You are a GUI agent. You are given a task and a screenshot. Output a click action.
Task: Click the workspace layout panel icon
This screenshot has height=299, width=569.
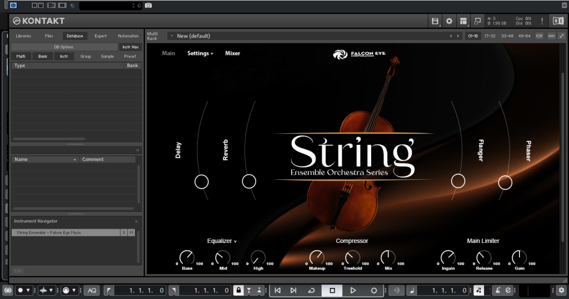(463, 21)
